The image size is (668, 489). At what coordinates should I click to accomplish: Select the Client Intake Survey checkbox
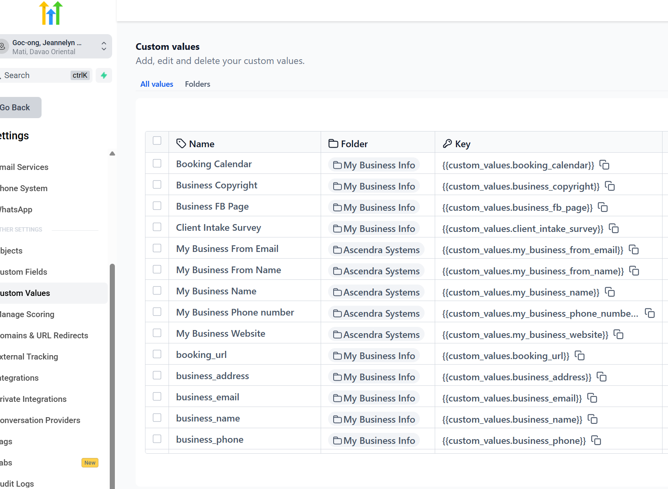click(x=157, y=227)
